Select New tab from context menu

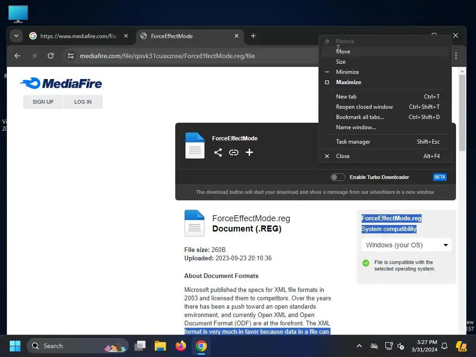tap(385, 97)
